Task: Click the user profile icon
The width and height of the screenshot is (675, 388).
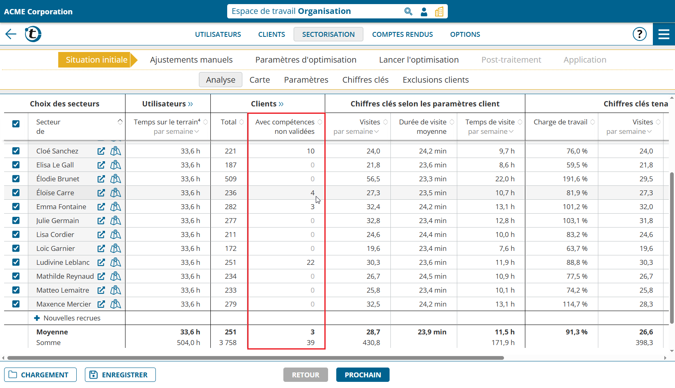Action: click(424, 11)
